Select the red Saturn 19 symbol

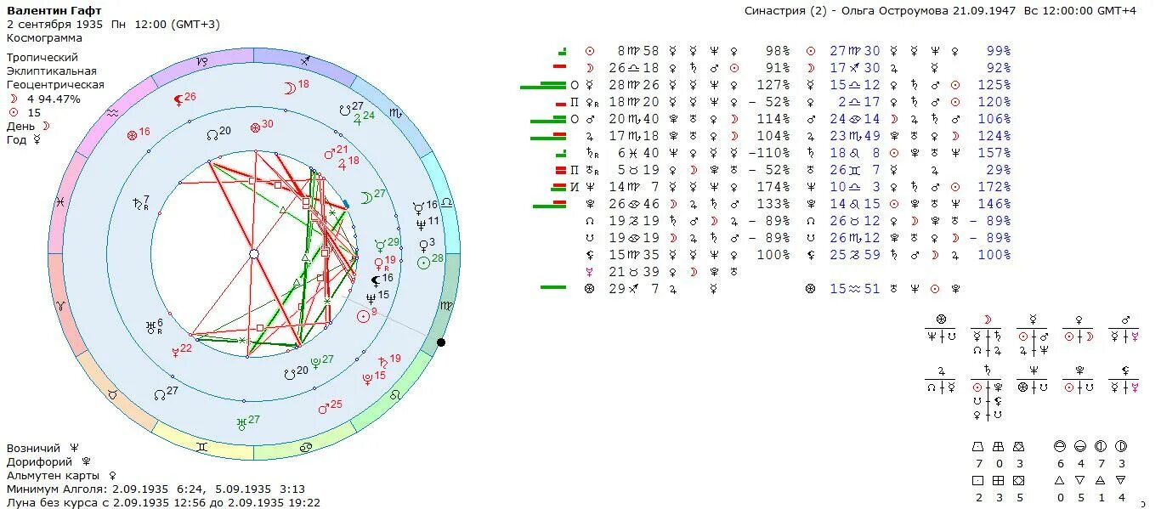(x=388, y=360)
